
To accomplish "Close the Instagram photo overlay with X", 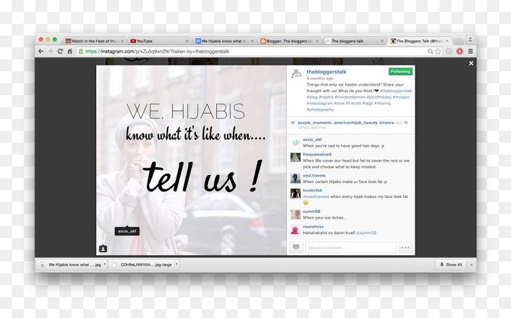I will click(471, 63).
